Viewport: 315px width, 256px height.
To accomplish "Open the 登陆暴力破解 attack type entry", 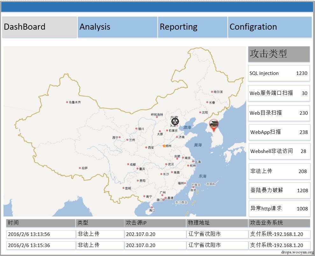I will pyautogui.click(x=279, y=190).
